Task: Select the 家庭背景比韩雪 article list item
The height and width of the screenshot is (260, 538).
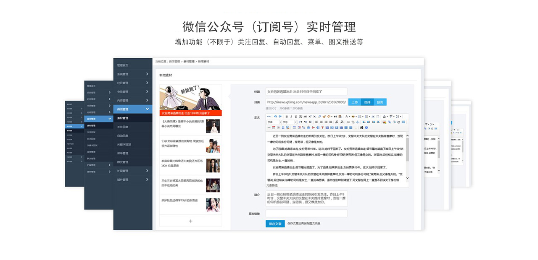Action: pos(190,165)
